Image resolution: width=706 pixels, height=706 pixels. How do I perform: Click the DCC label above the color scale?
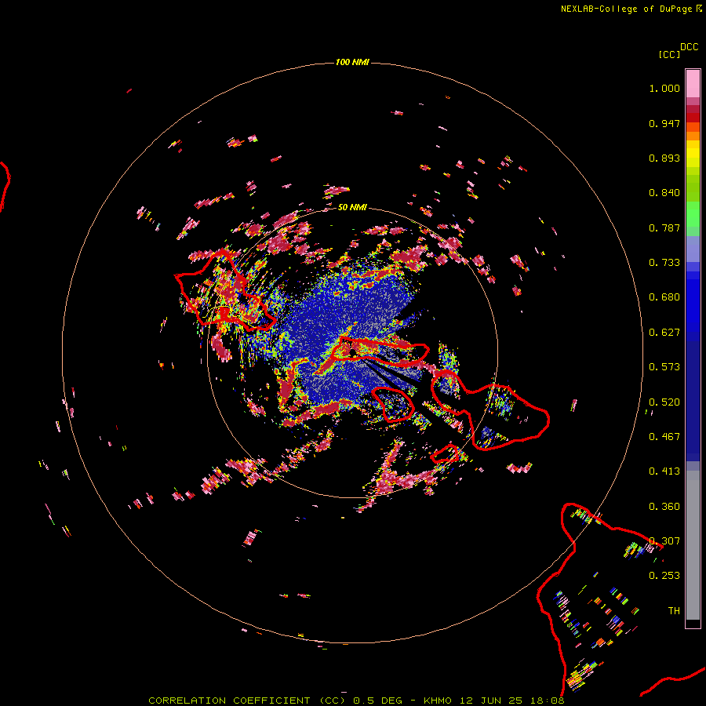tap(689, 47)
